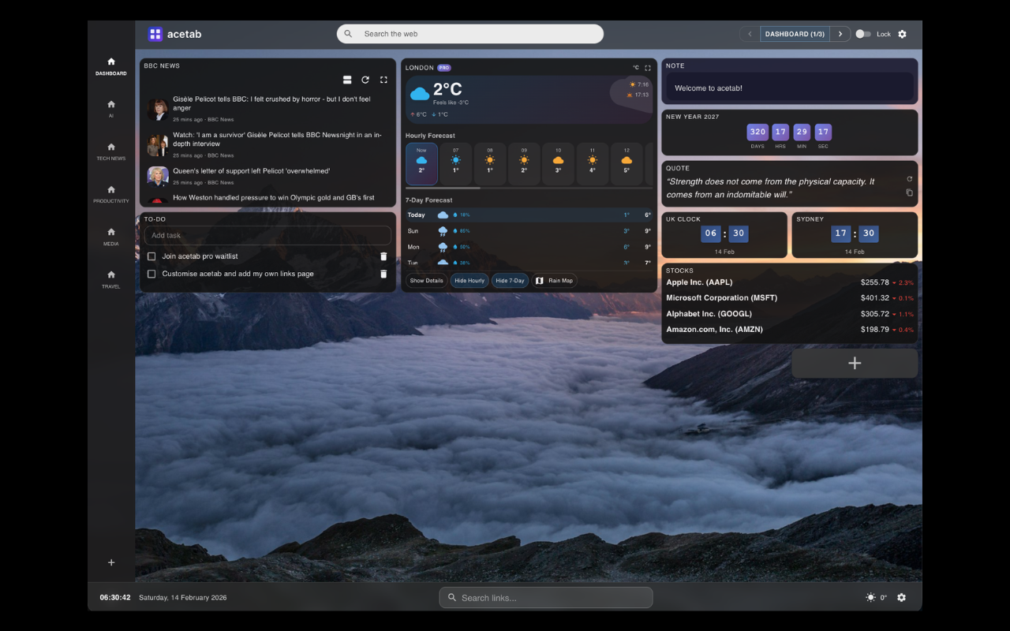Check 'Customise acetab and add my own links page'
1010x631 pixels.
(151, 274)
